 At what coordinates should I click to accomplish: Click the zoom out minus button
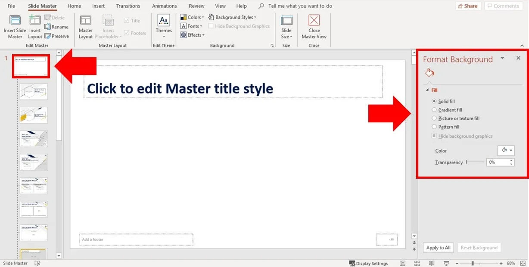[458, 263]
